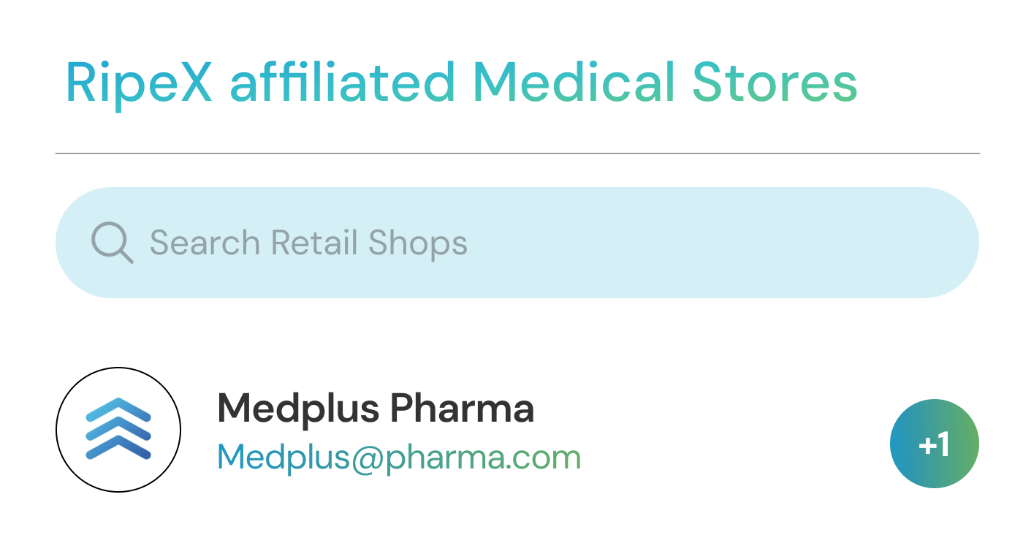
Task: Add Medplus Pharma using the +1 button
Action: [x=934, y=444]
